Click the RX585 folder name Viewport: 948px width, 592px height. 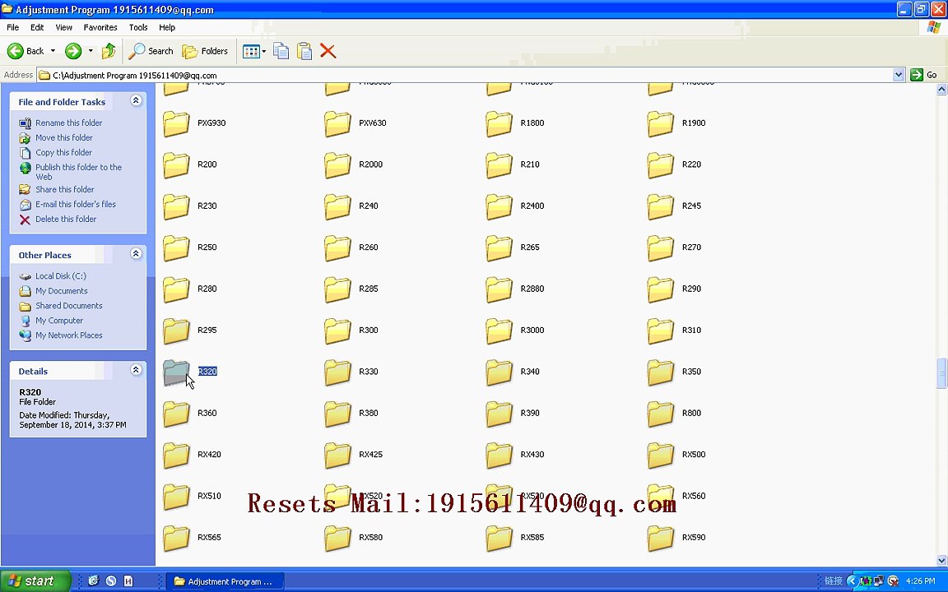532,537
